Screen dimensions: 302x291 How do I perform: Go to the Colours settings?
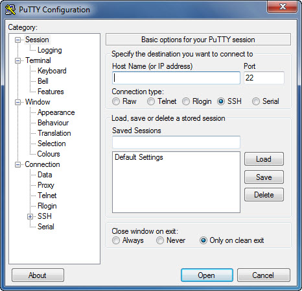point(49,154)
